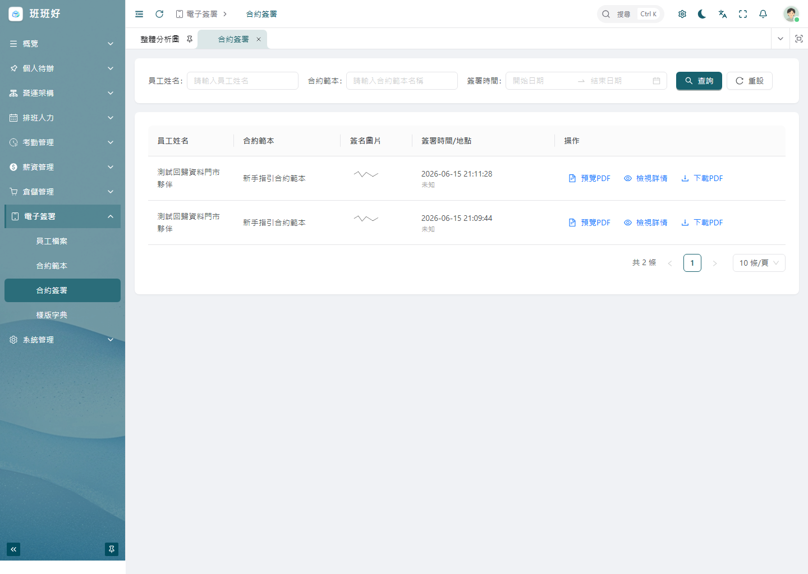The image size is (808, 574).
Task: Collapse the sidebar with double-arrow icon
Action: [13, 549]
